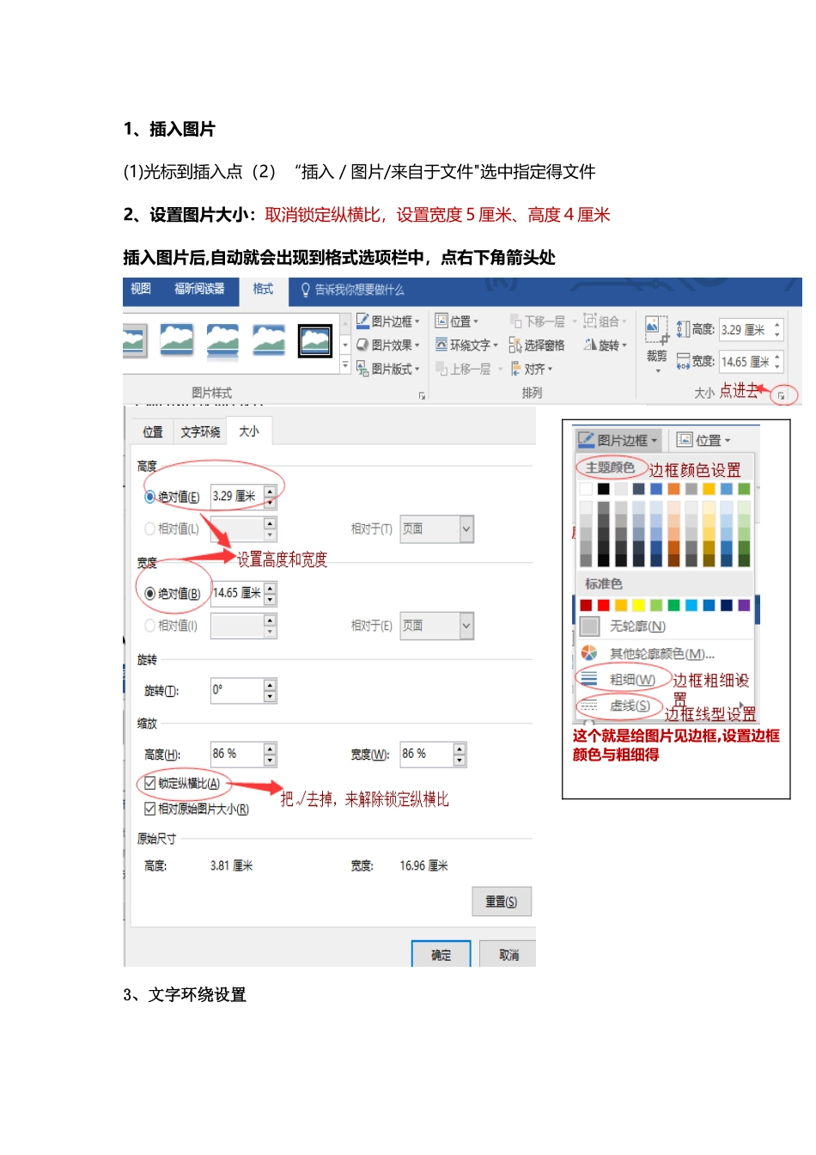Open the 对齐 align dropdown
Image resolution: width=816 pixels, height=1155 pixels.
coord(533,370)
